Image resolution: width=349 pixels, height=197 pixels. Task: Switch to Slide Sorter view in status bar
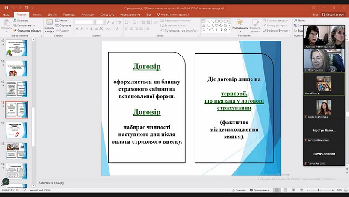point(285,190)
